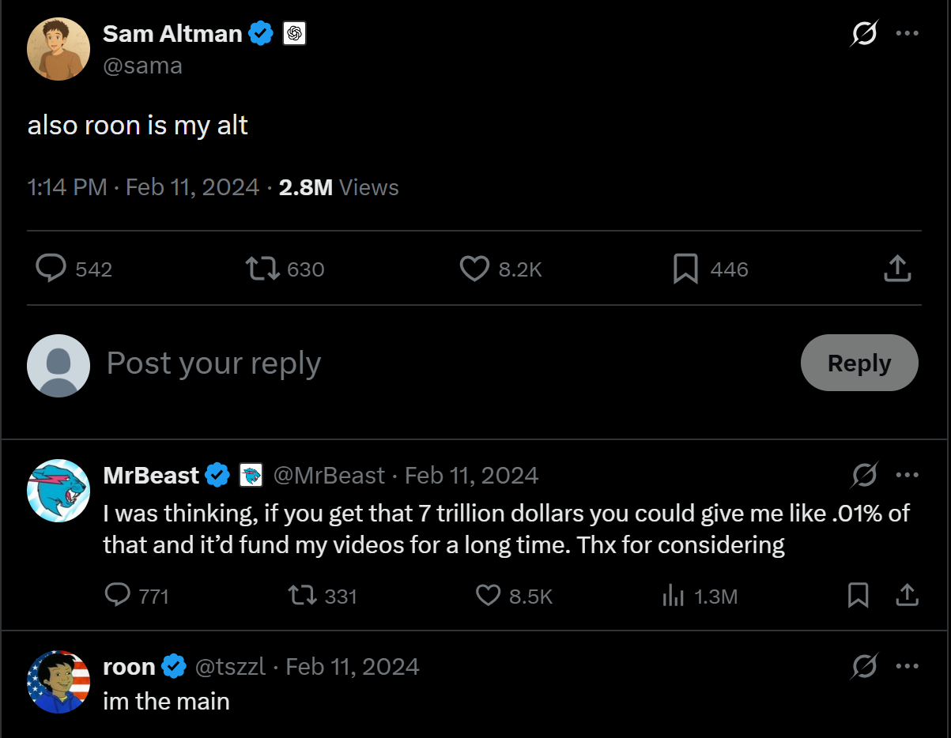View analytics for MrBeast's reply
This screenshot has width=951, height=738.
point(673,596)
